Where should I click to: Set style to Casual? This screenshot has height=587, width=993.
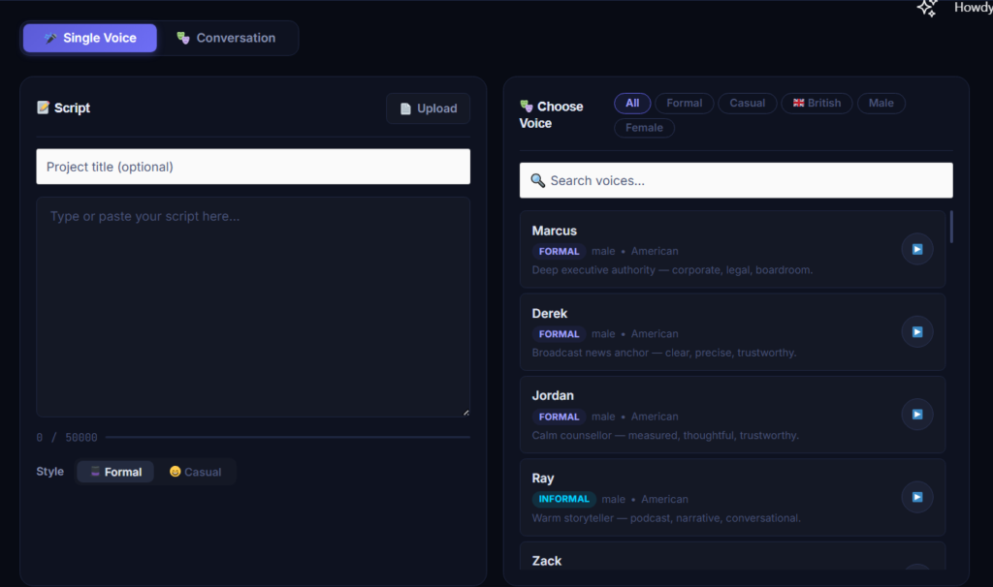click(195, 472)
